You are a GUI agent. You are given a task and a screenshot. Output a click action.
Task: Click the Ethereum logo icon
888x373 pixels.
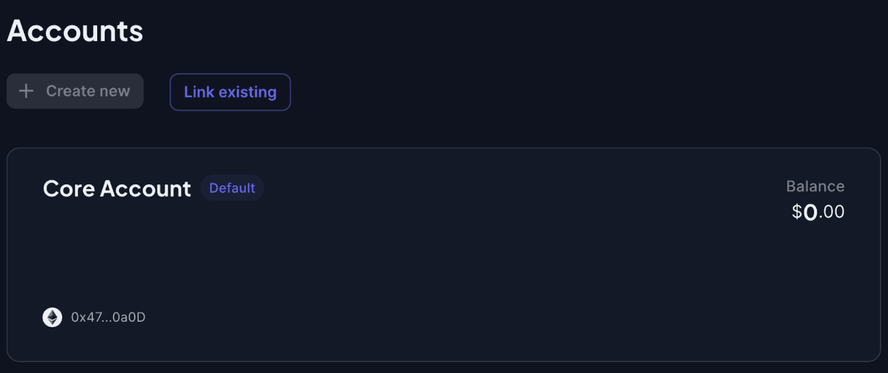pos(52,317)
